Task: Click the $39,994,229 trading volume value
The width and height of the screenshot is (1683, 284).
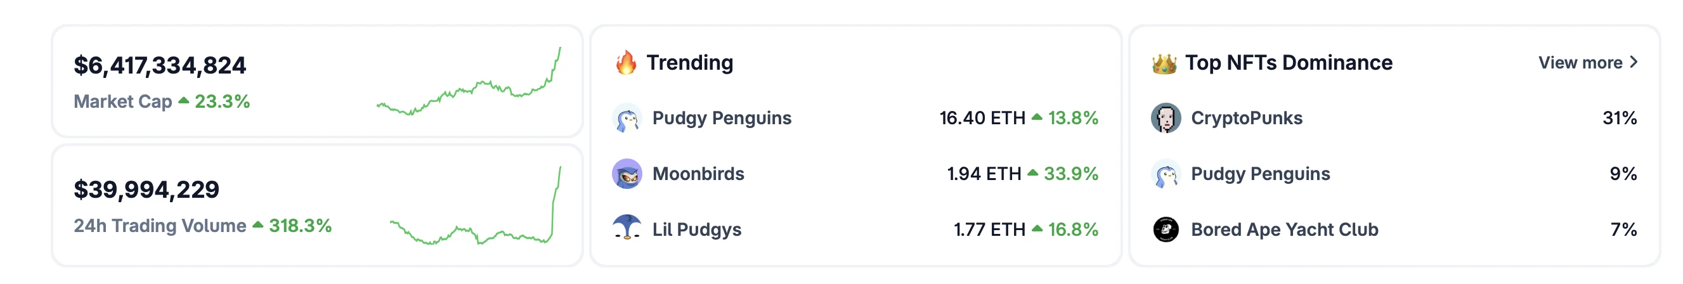Action: click(x=146, y=190)
